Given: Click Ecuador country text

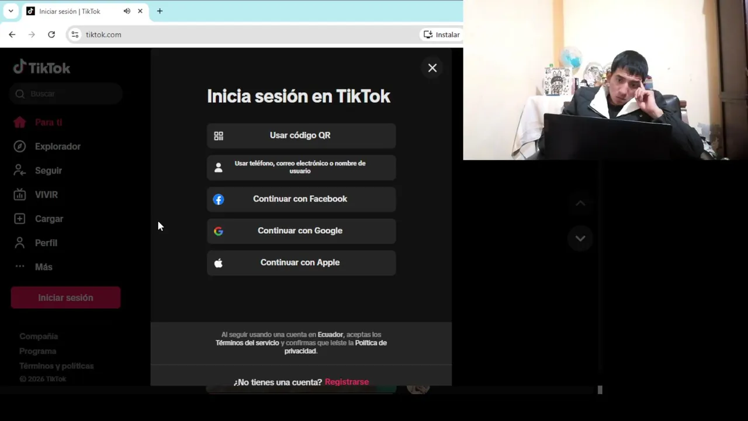Looking at the screenshot, I should [330, 334].
